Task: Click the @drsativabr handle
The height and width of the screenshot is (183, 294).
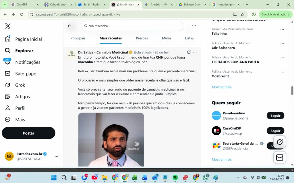Action: click(143, 52)
